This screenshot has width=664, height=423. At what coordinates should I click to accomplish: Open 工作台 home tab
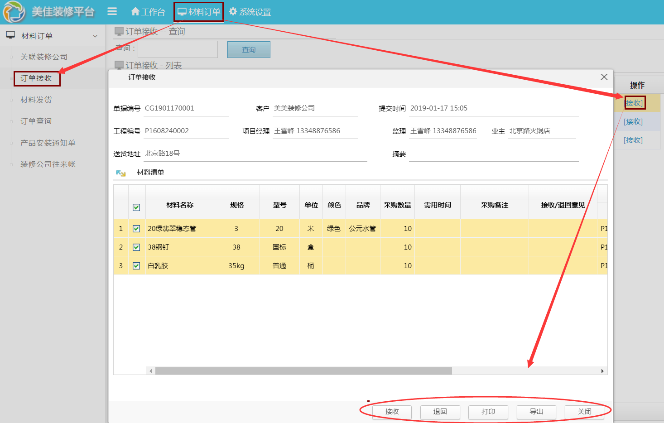point(148,12)
